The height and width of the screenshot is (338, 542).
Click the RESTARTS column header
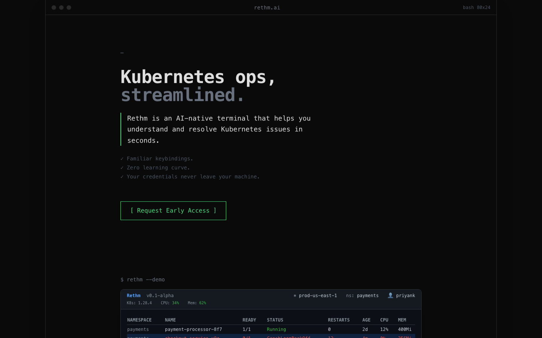click(x=339, y=320)
